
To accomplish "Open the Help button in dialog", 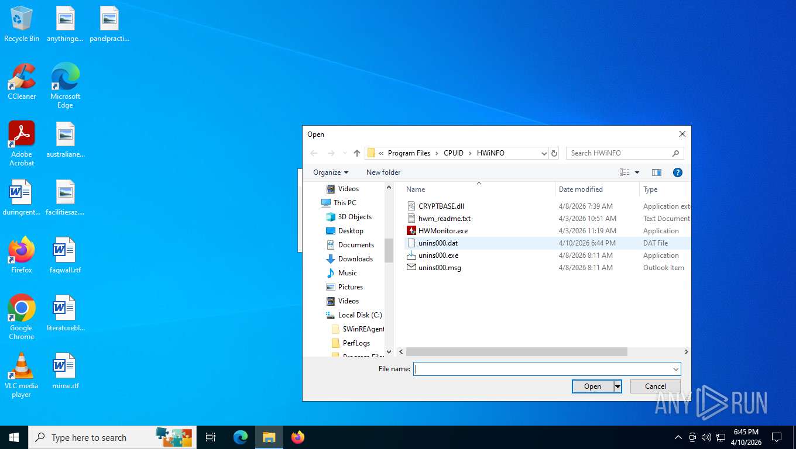I will coord(678,172).
